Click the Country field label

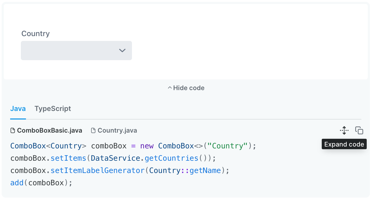36,33
